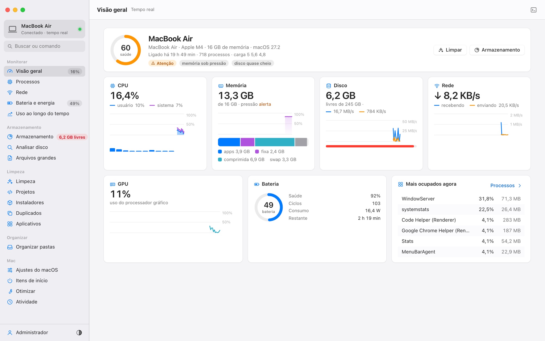Image resolution: width=545 pixels, height=341 pixels.
Task: Click the Rede wifi icon in sidebar
Action: coord(10,92)
